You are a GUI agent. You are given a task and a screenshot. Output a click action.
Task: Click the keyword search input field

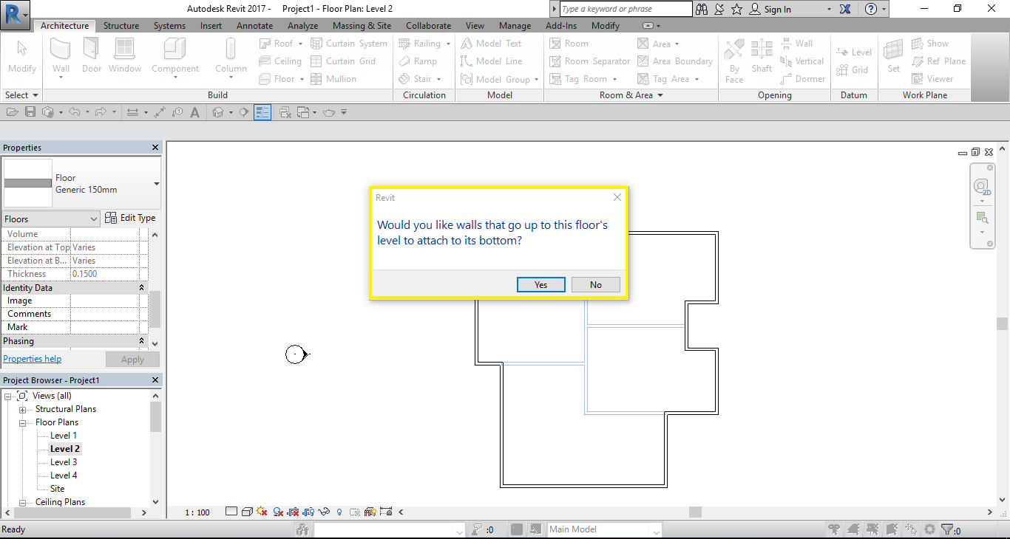626,9
